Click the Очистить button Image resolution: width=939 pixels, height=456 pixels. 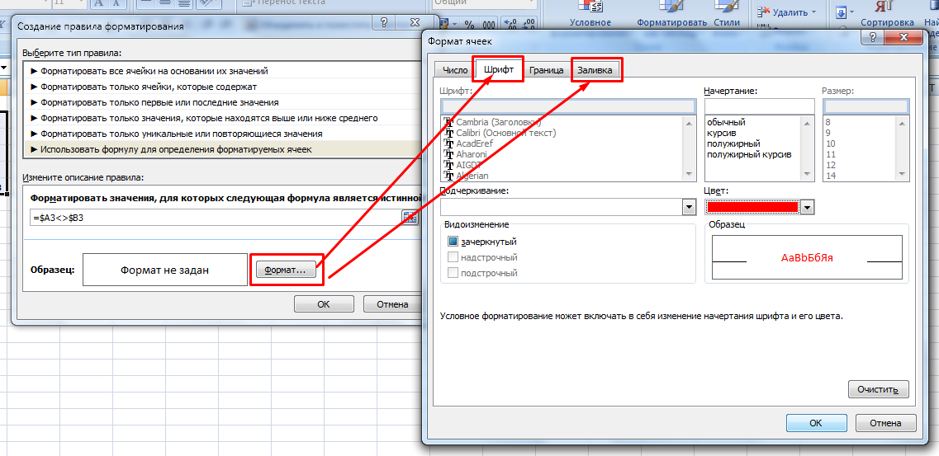[878, 389]
